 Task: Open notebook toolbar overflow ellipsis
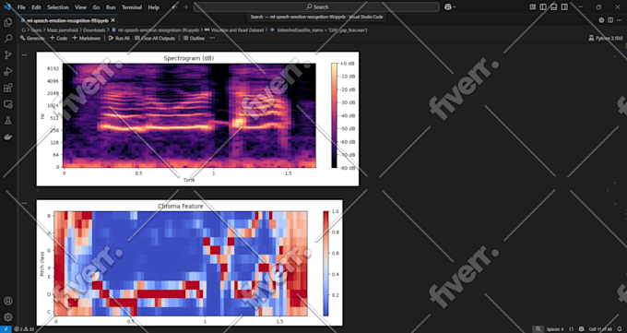[x=212, y=38]
